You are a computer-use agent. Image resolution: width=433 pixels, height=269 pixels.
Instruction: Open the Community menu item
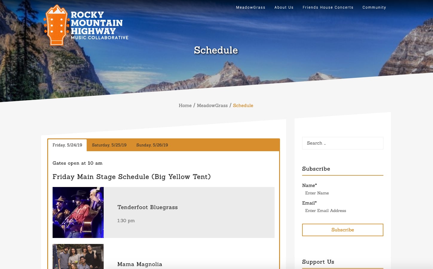pos(374,7)
